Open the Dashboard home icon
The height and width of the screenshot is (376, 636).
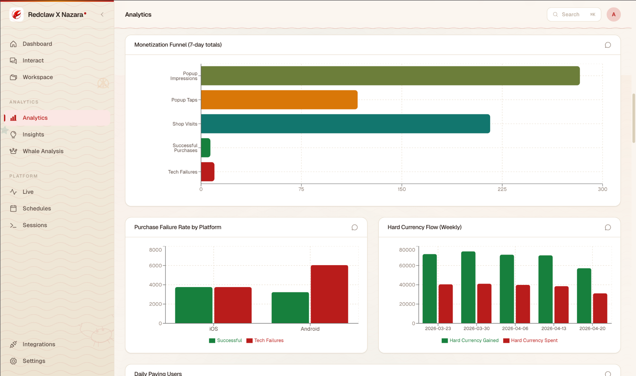(x=13, y=44)
